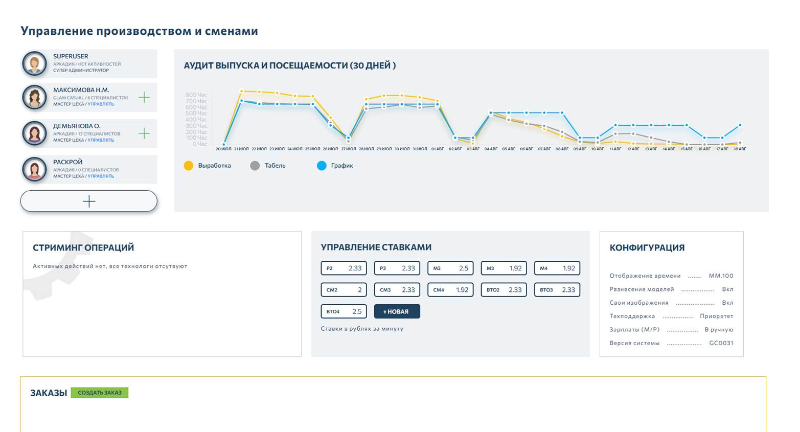This screenshot has width=800, height=432.
Task: Click the SUPERUSER avatar icon
Action: pyautogui.click(x=35, y=64)
